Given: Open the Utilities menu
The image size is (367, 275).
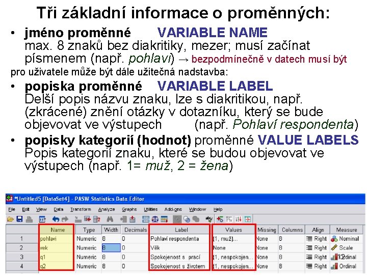Looking at the screenshot, I should 150,209.
